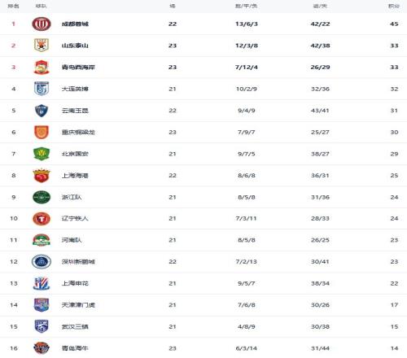Click the Chengdu Rongcheng team logo
The width and height of the screenshot is (407, 358).
42,24
